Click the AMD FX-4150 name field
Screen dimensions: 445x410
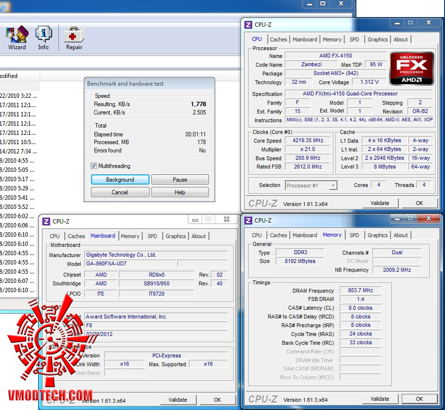point(335,56)
